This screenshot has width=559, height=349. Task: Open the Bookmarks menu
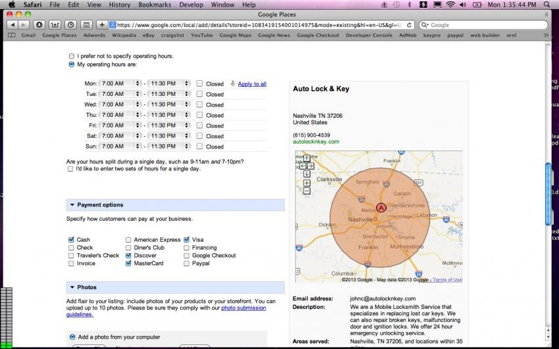coord(155,5)
